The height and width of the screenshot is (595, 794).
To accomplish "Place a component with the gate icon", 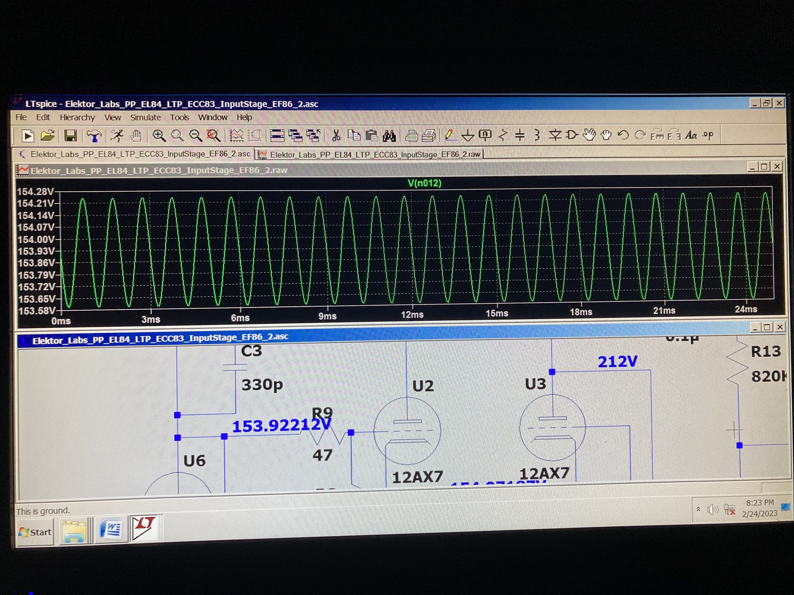I will click(571, 135).
